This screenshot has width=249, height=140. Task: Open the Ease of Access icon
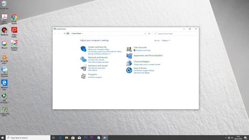[x=129, y=70]
